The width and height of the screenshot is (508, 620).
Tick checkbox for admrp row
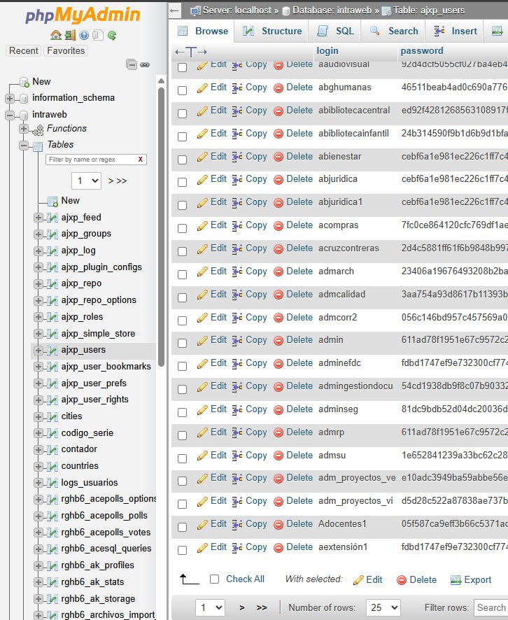click(x=182, y=435)
